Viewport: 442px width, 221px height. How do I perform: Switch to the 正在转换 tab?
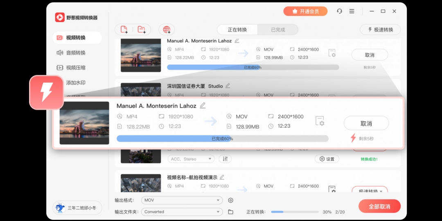tap(237, 29)
